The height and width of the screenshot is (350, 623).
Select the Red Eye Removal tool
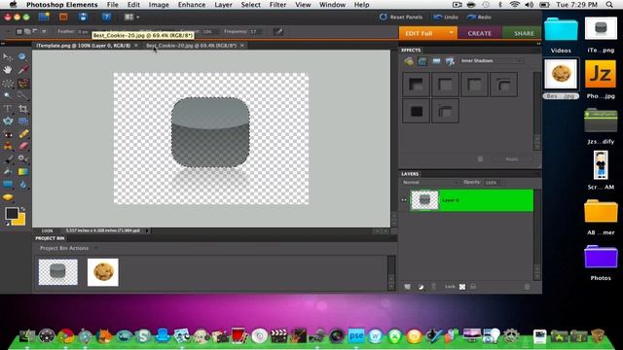[x=8, y=134]
